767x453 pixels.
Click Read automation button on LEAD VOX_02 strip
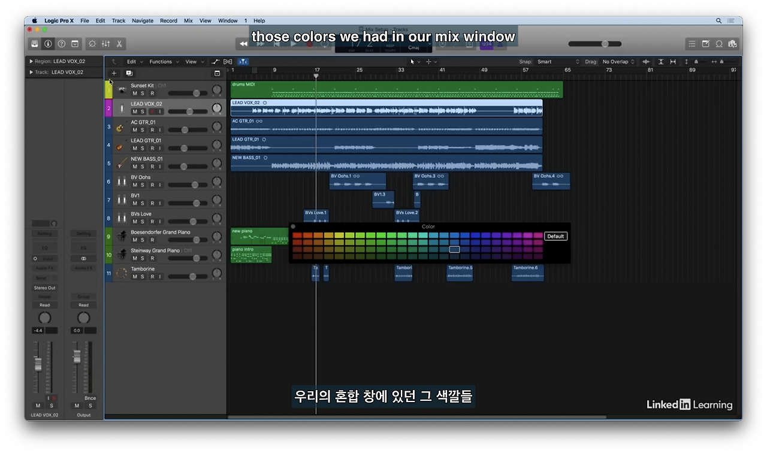click(x=45, y=305)
